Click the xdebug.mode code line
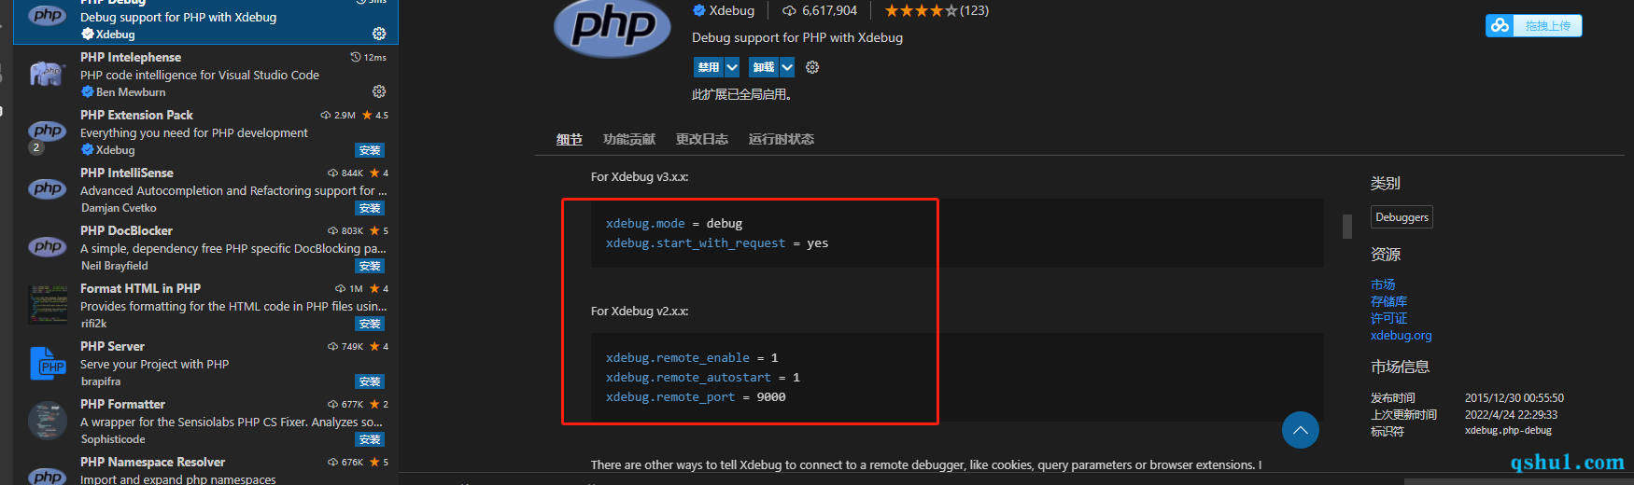Image resolution: width=1634 pixels, height=485 pixels. pos(674,223)
